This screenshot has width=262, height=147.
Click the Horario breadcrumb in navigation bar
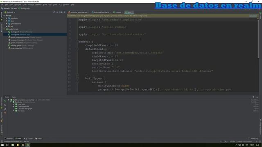pos(5,8)
